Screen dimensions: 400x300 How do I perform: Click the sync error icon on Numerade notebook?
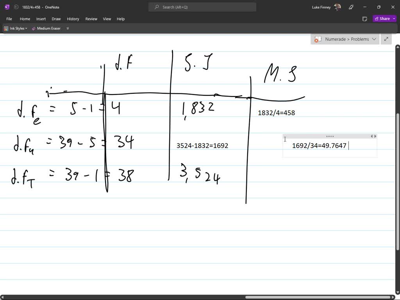pos(316,39)
